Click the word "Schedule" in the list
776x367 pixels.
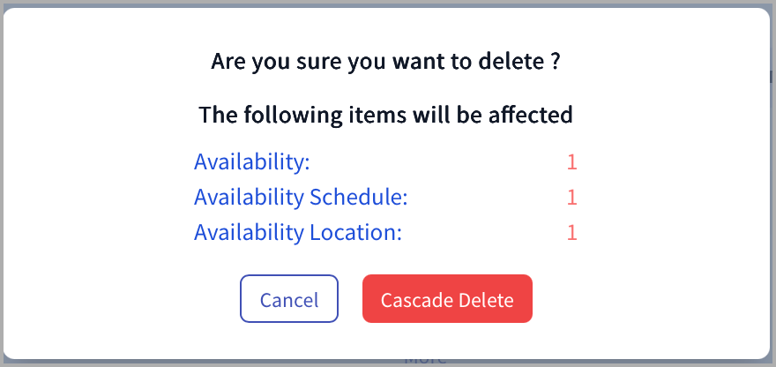click(359, 197)
